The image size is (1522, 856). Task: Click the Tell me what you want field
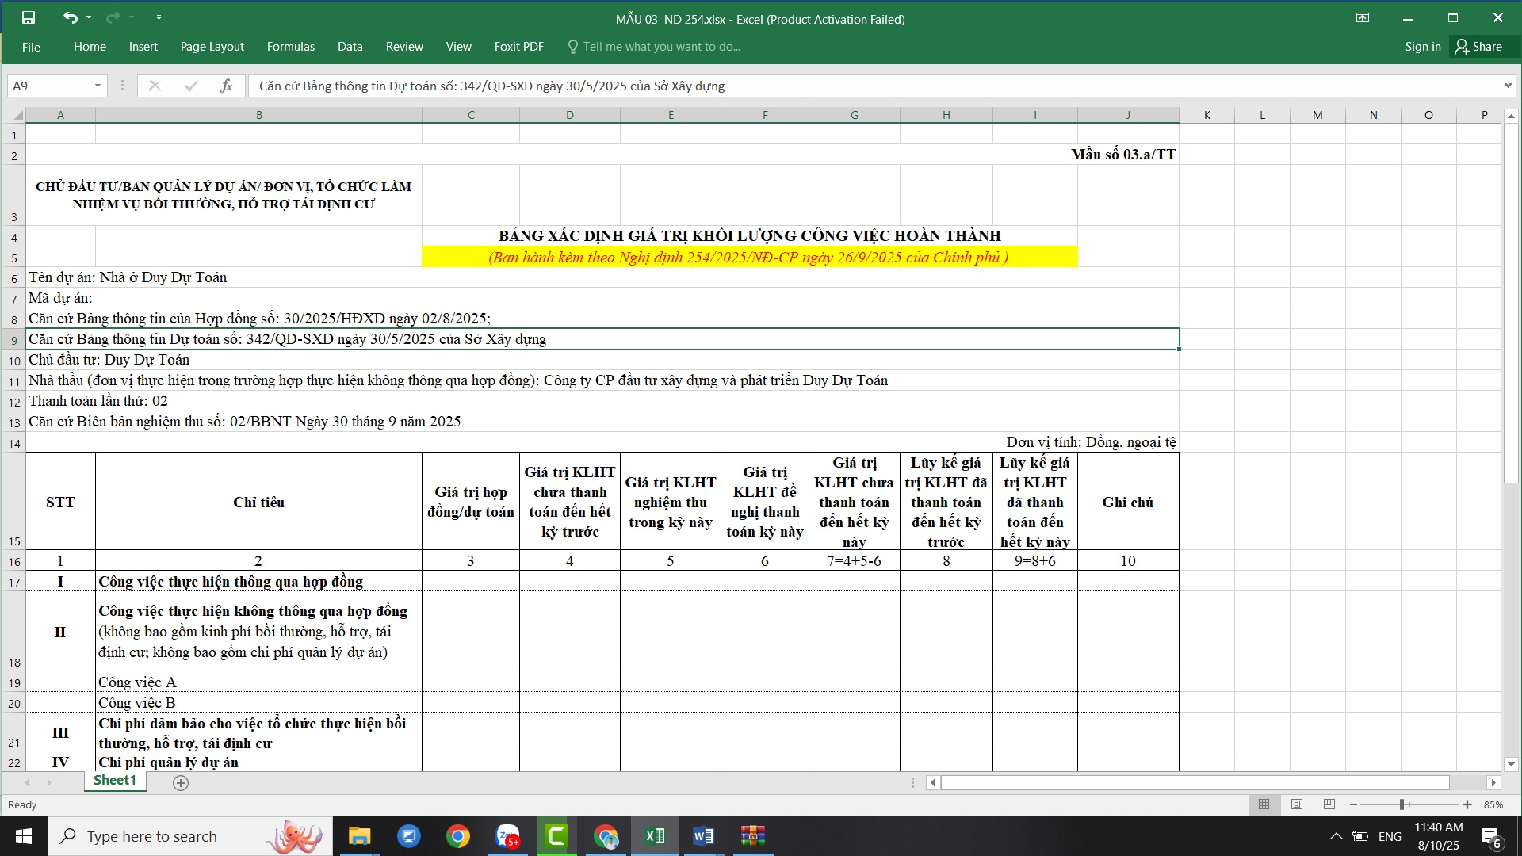tap(661, 47)
